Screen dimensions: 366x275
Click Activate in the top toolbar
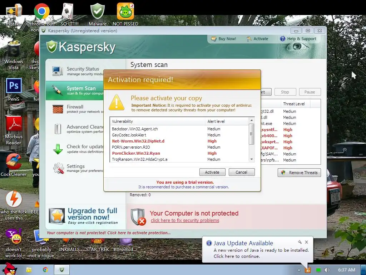[x=257, y=39]
